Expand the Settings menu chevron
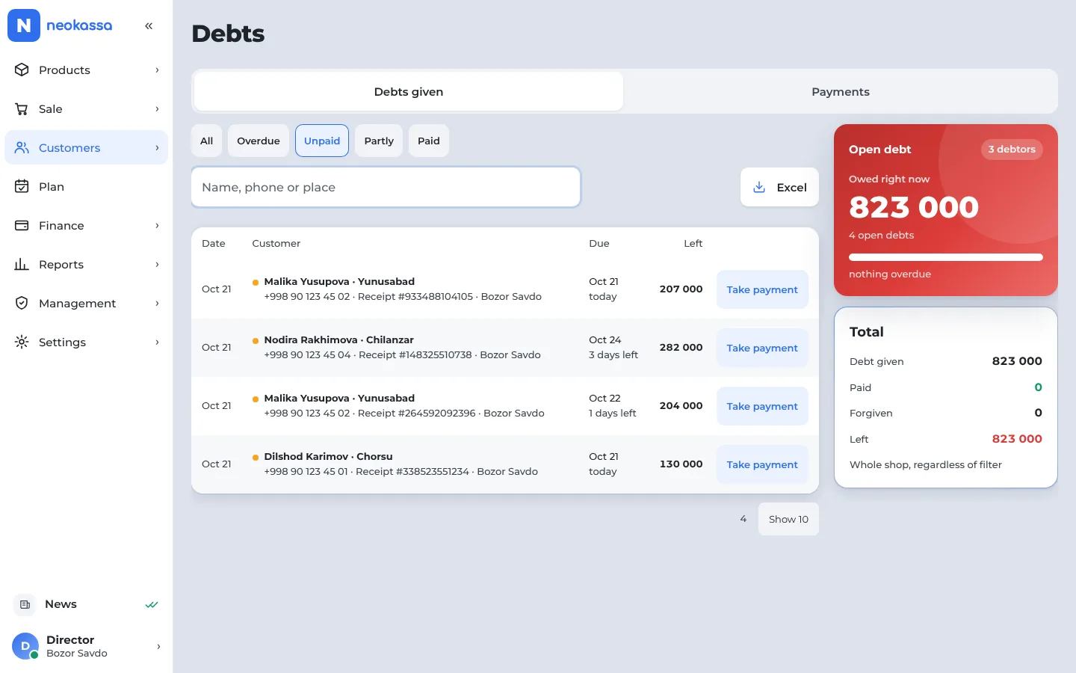Screen dimensions: 1076x673 pos(157,342)
